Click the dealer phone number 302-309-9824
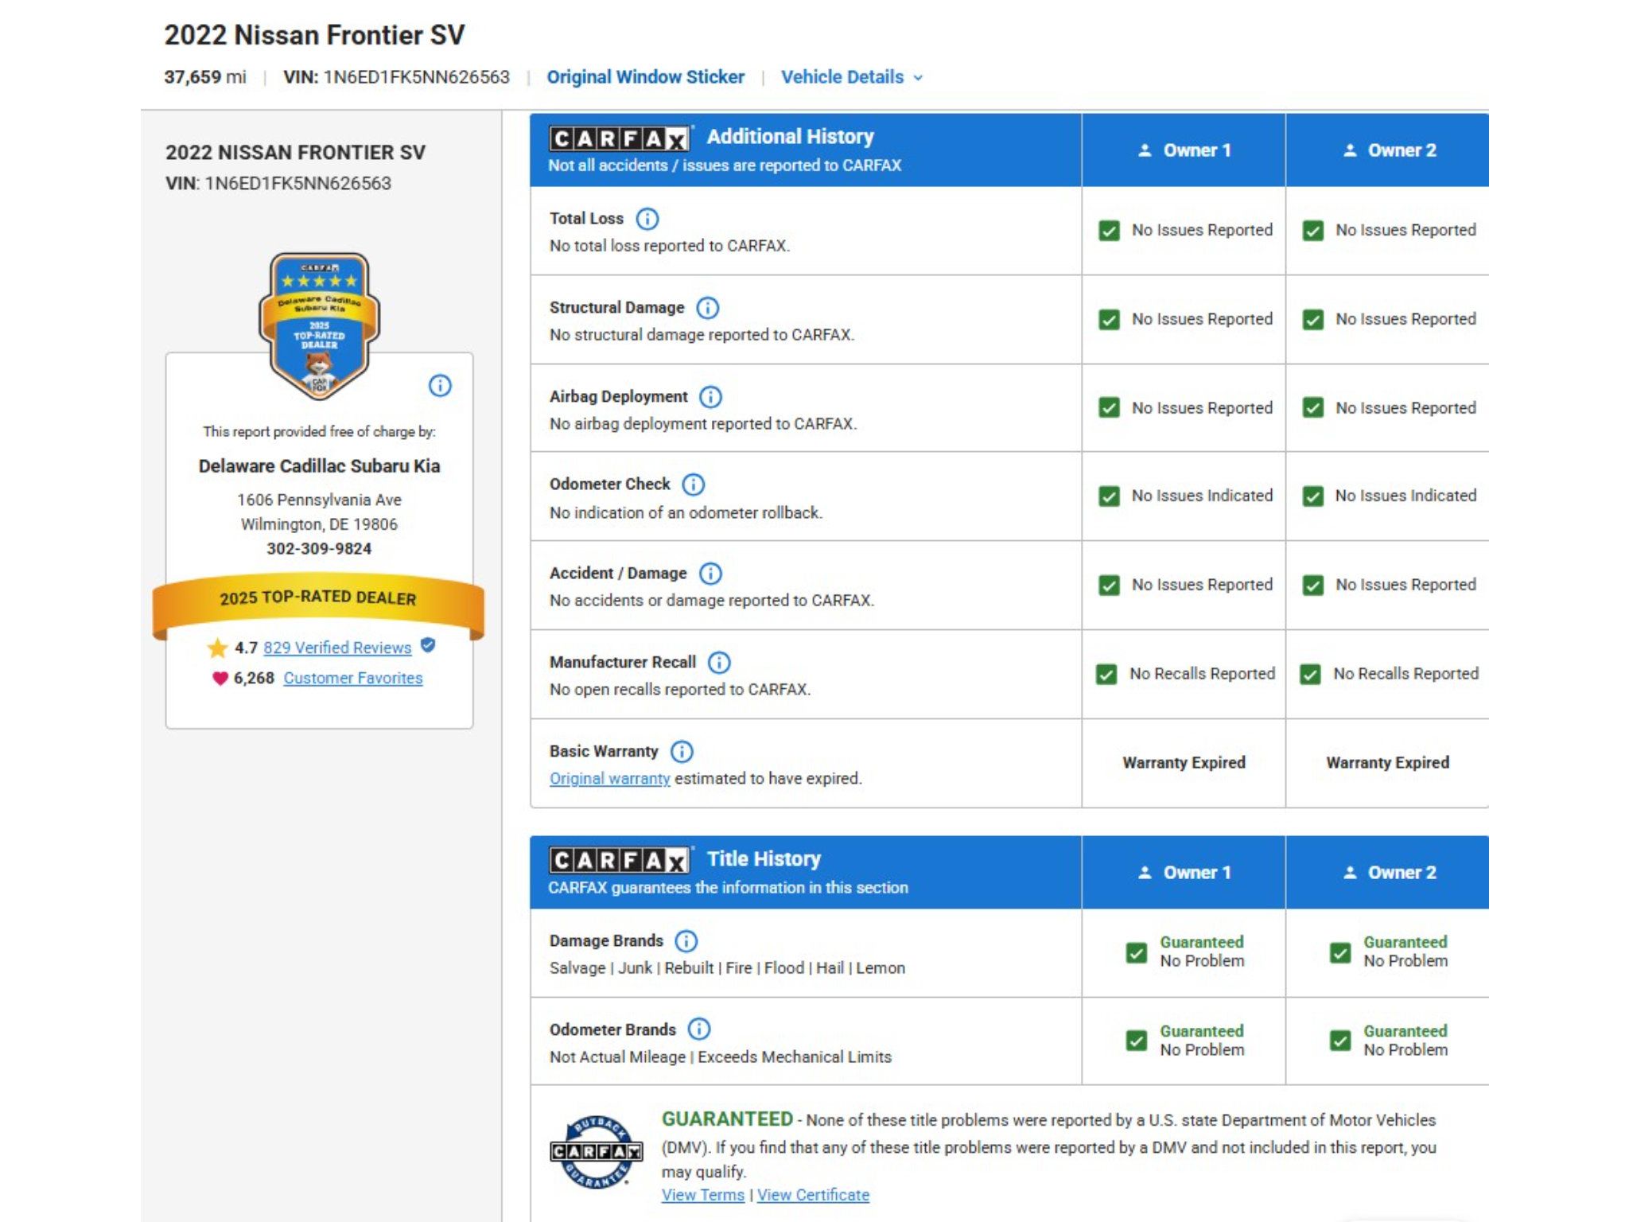1629x1222 pixels. click(x=319, y=549)
